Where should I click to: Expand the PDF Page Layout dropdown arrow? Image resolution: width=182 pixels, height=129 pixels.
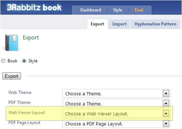click(166, 124)
